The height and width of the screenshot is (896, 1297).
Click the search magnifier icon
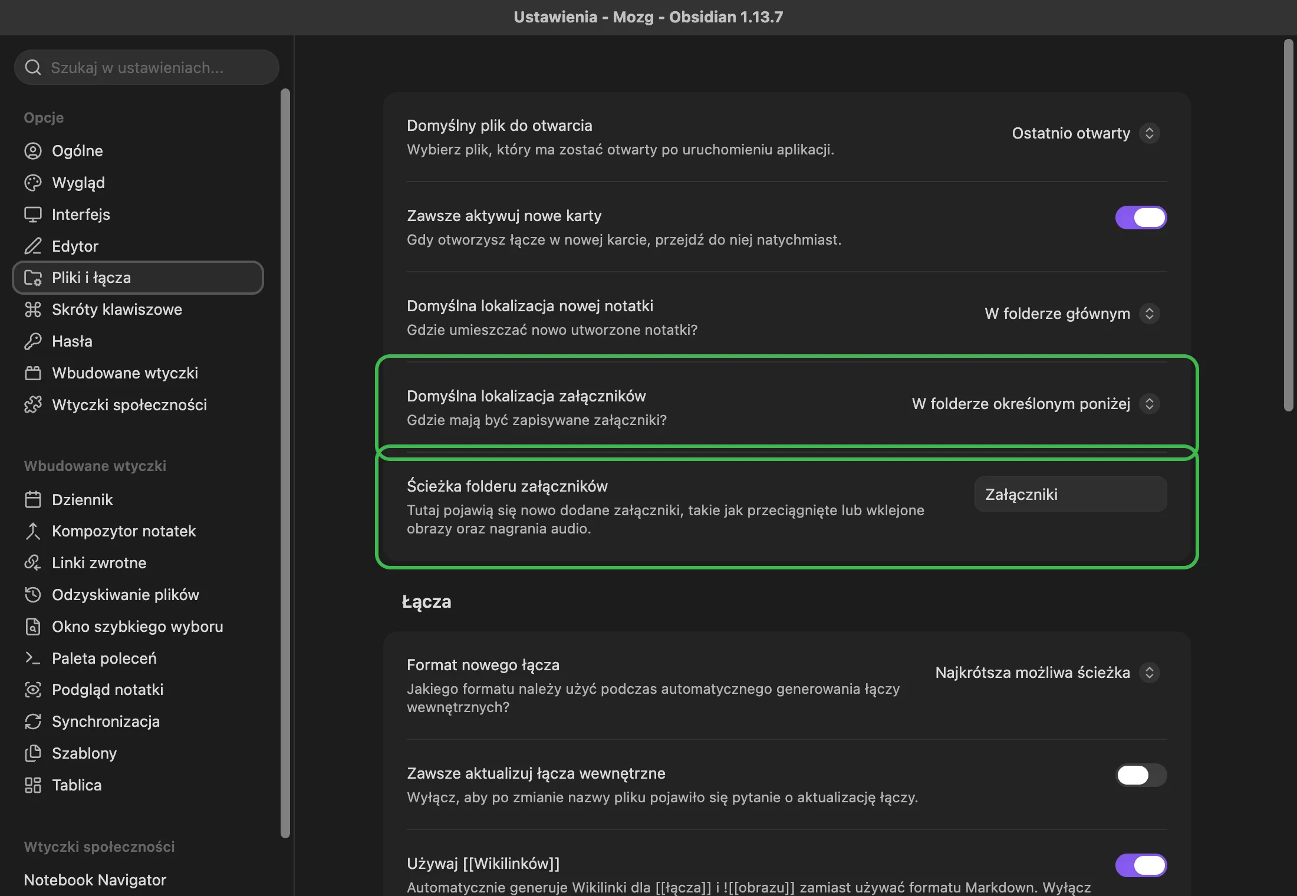(x=33, y=67)
